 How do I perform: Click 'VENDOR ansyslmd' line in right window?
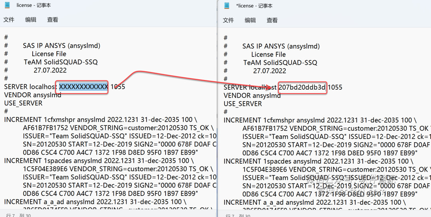252,96
